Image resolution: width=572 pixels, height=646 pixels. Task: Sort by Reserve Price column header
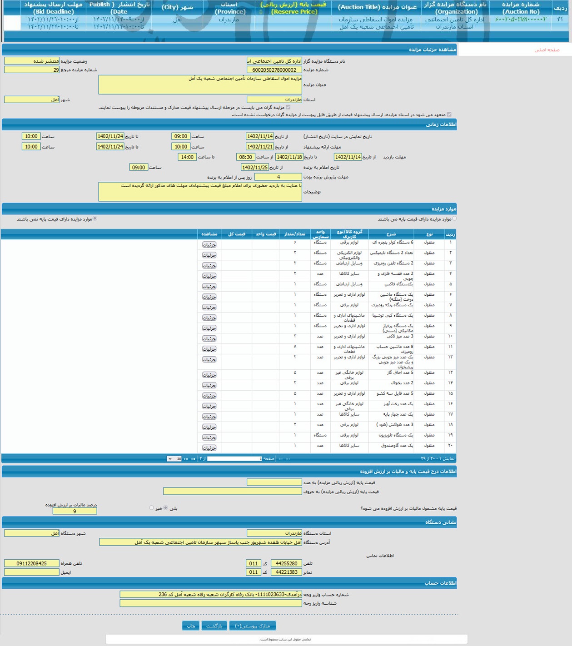click(x=293, y=8)
